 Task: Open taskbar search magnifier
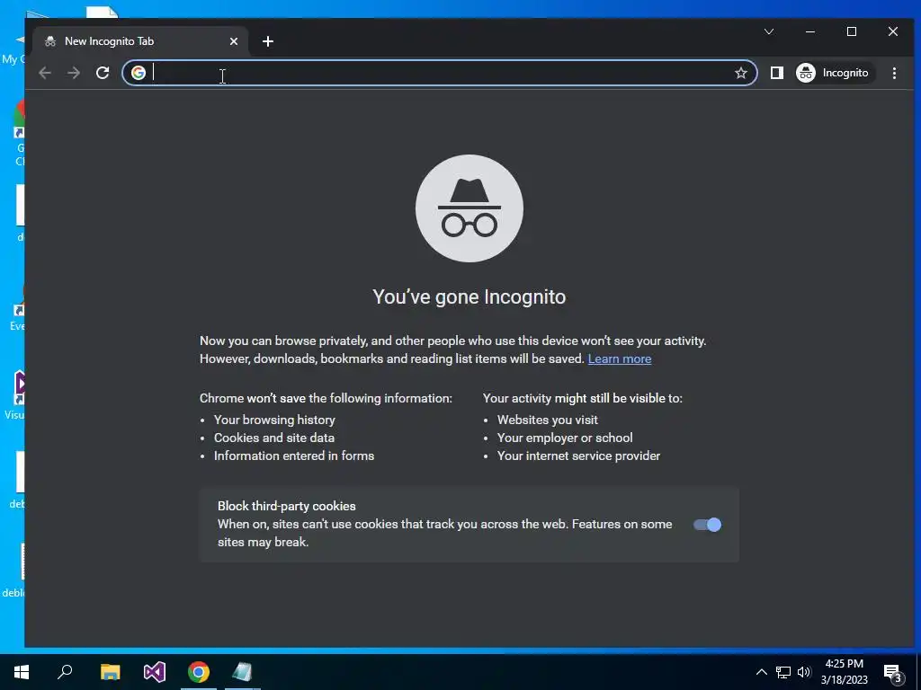click(65, 672)
